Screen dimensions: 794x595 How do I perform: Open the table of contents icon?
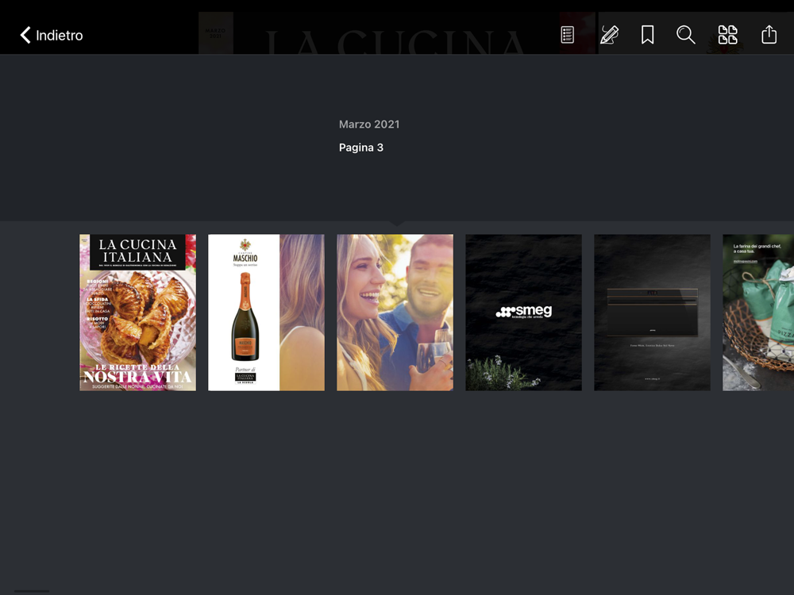pos(567,35)
